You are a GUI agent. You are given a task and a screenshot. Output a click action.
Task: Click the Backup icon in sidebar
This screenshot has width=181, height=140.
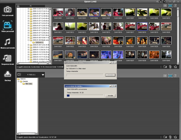click(x=8, y=75)
